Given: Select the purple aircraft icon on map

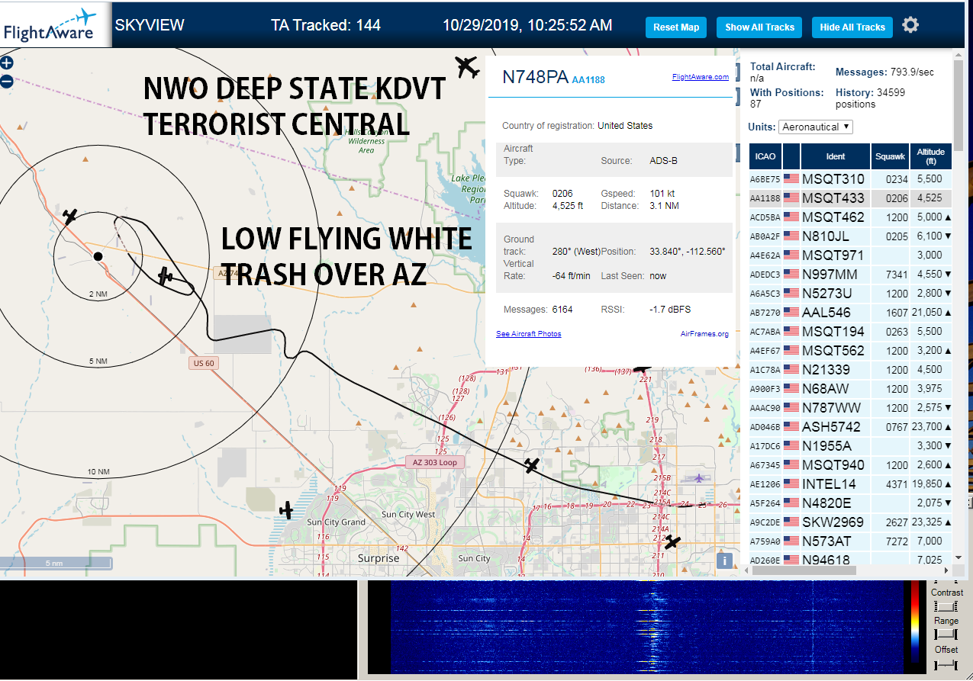Looking at the screenshot, I should tap(699, 478).
